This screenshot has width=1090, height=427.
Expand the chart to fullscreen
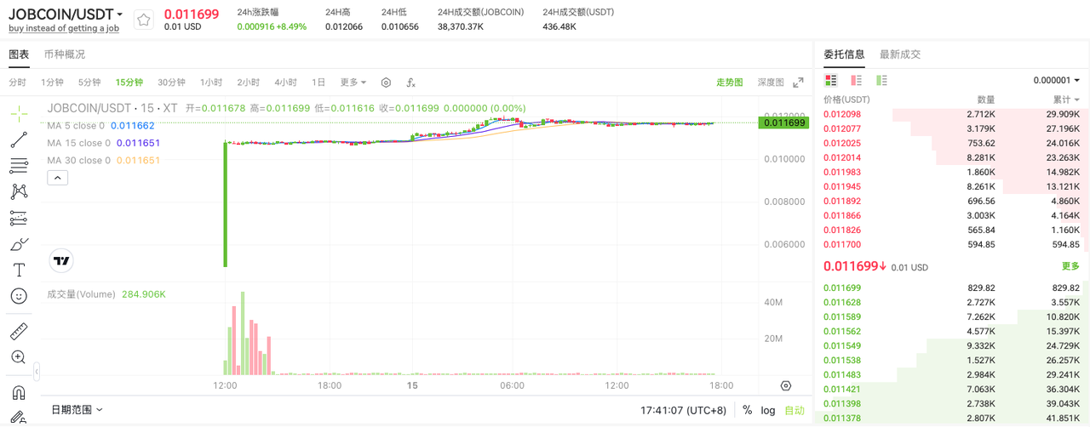[x=798, y=83]
